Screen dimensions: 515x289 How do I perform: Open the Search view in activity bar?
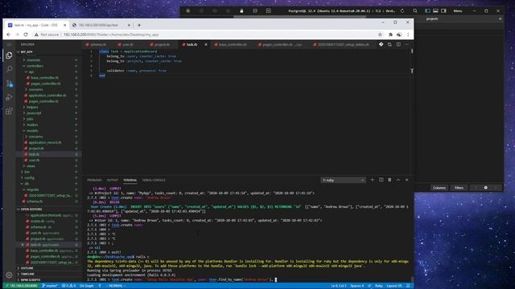pos(9,69)
